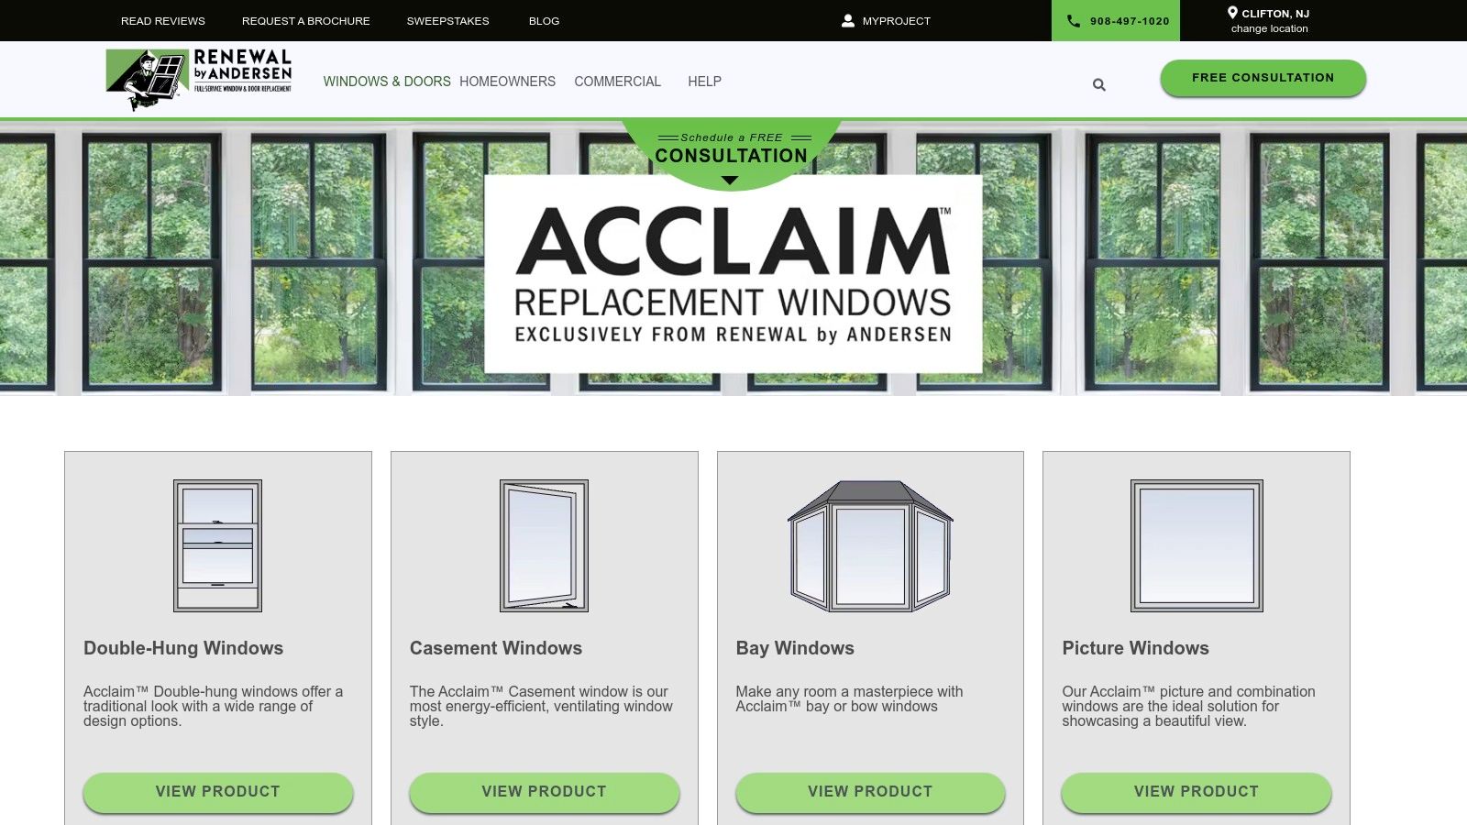Screen dimensions: 1467x825
Task: Open the Windows & Doors menu
Action: [x=387, y=82]
